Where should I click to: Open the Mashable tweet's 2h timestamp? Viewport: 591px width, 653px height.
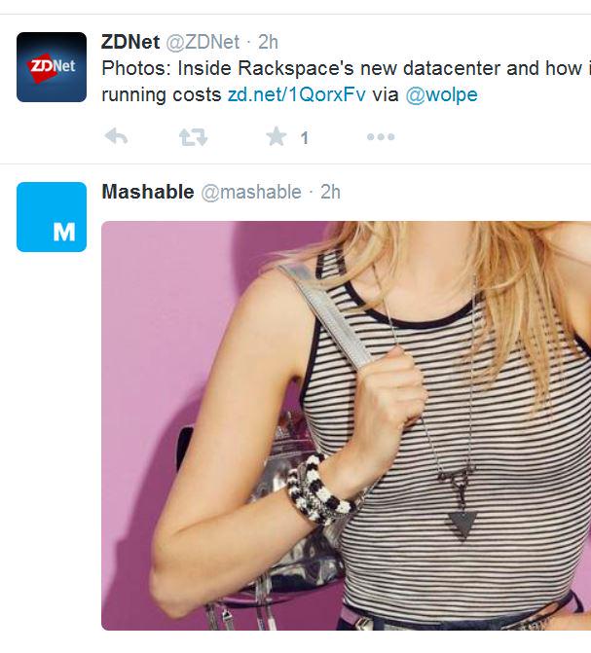point(330,192)
